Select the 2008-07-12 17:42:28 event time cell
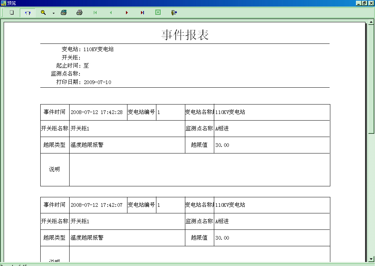 (97, 112)
